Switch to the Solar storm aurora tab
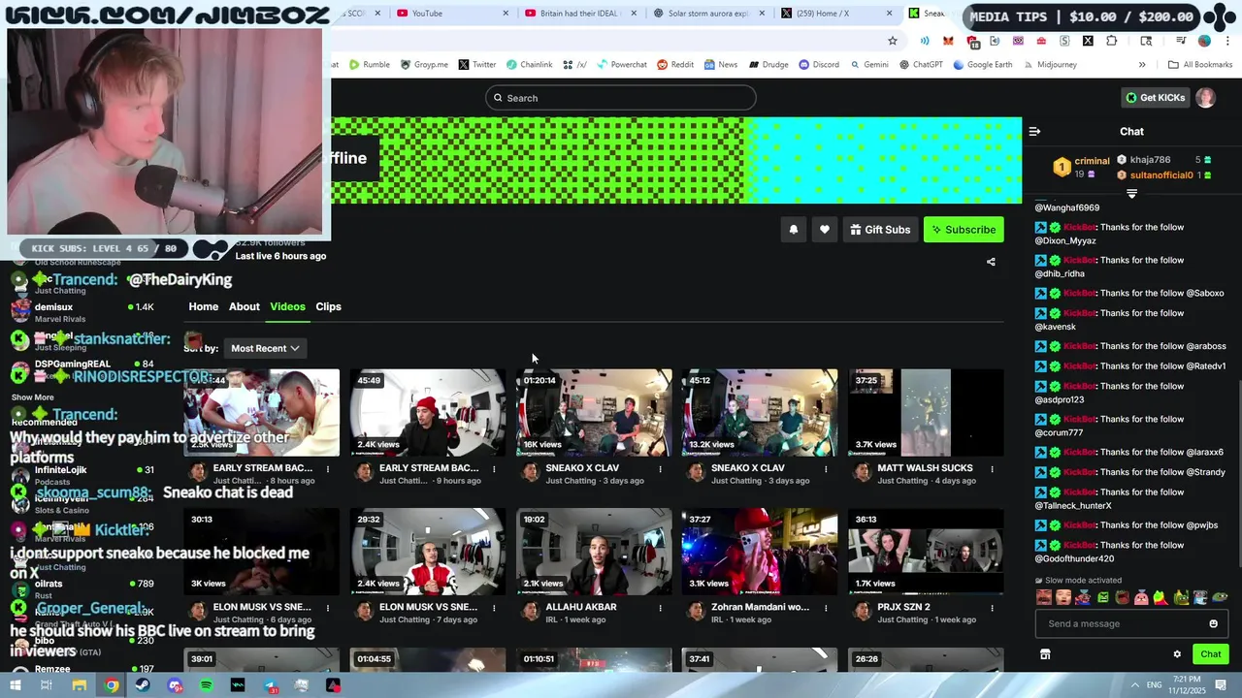The image size is (1242, 698). tap(710, 14)
